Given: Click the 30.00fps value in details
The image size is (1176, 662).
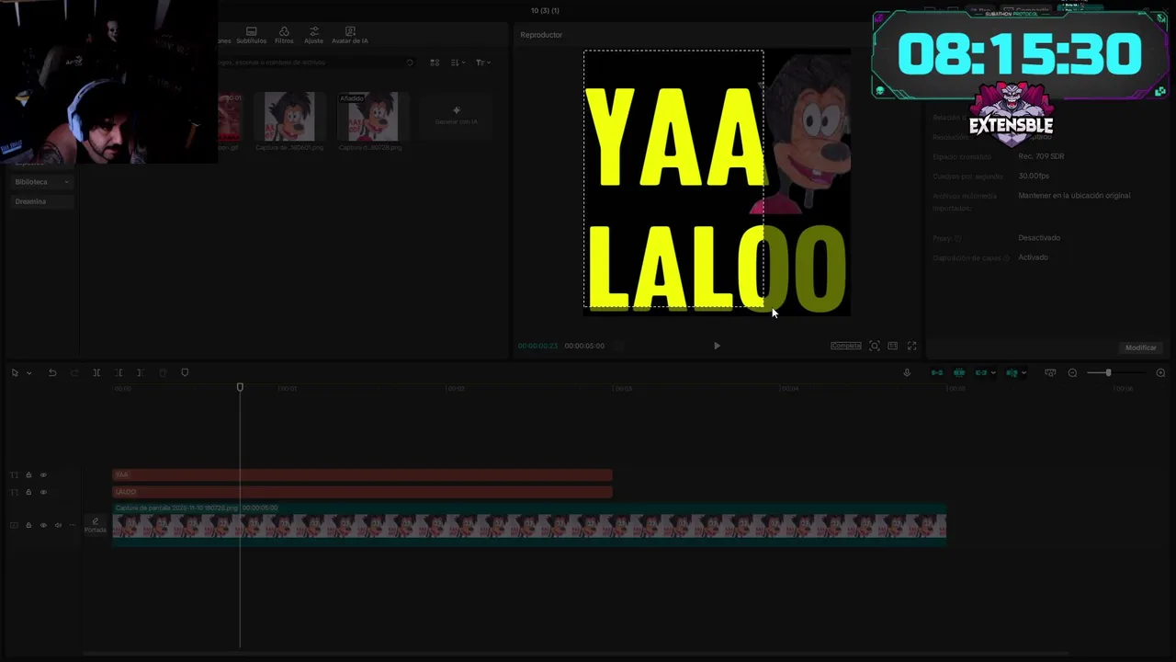Looking at the screenshot, I should [1034, 176].
